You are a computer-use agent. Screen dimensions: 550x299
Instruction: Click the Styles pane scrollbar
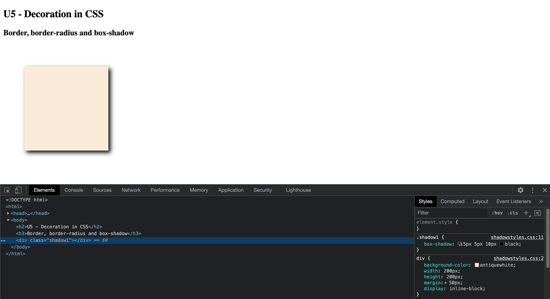point(547,238)
